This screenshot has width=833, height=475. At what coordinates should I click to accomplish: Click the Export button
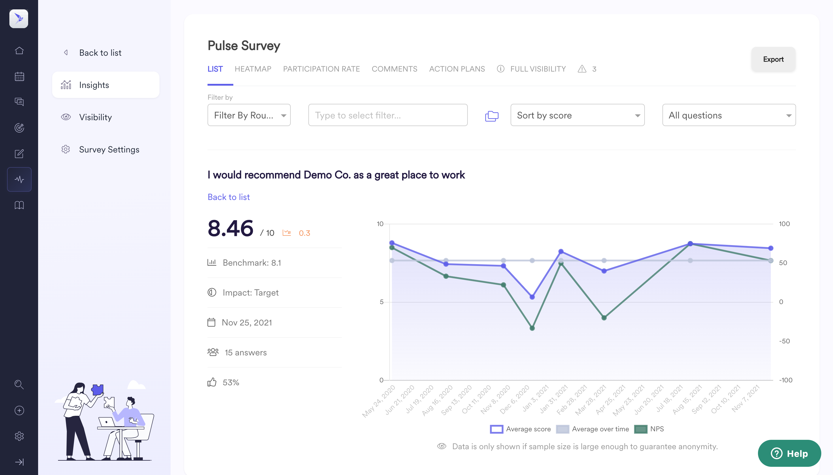tap(773, 59)
